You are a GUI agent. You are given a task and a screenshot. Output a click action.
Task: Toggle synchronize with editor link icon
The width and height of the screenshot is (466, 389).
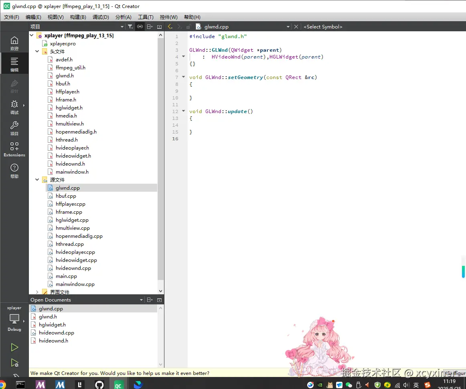[140, 27]
